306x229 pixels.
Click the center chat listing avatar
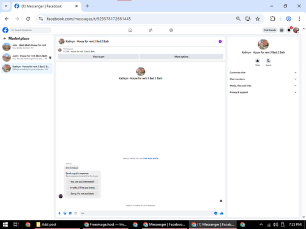click(x=141, y=71)
